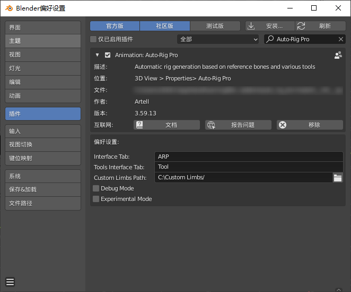Viewport: 351px width, 292px height.
Task: Toggle the 社区版 community filter
Action: (x=165, y=26)
